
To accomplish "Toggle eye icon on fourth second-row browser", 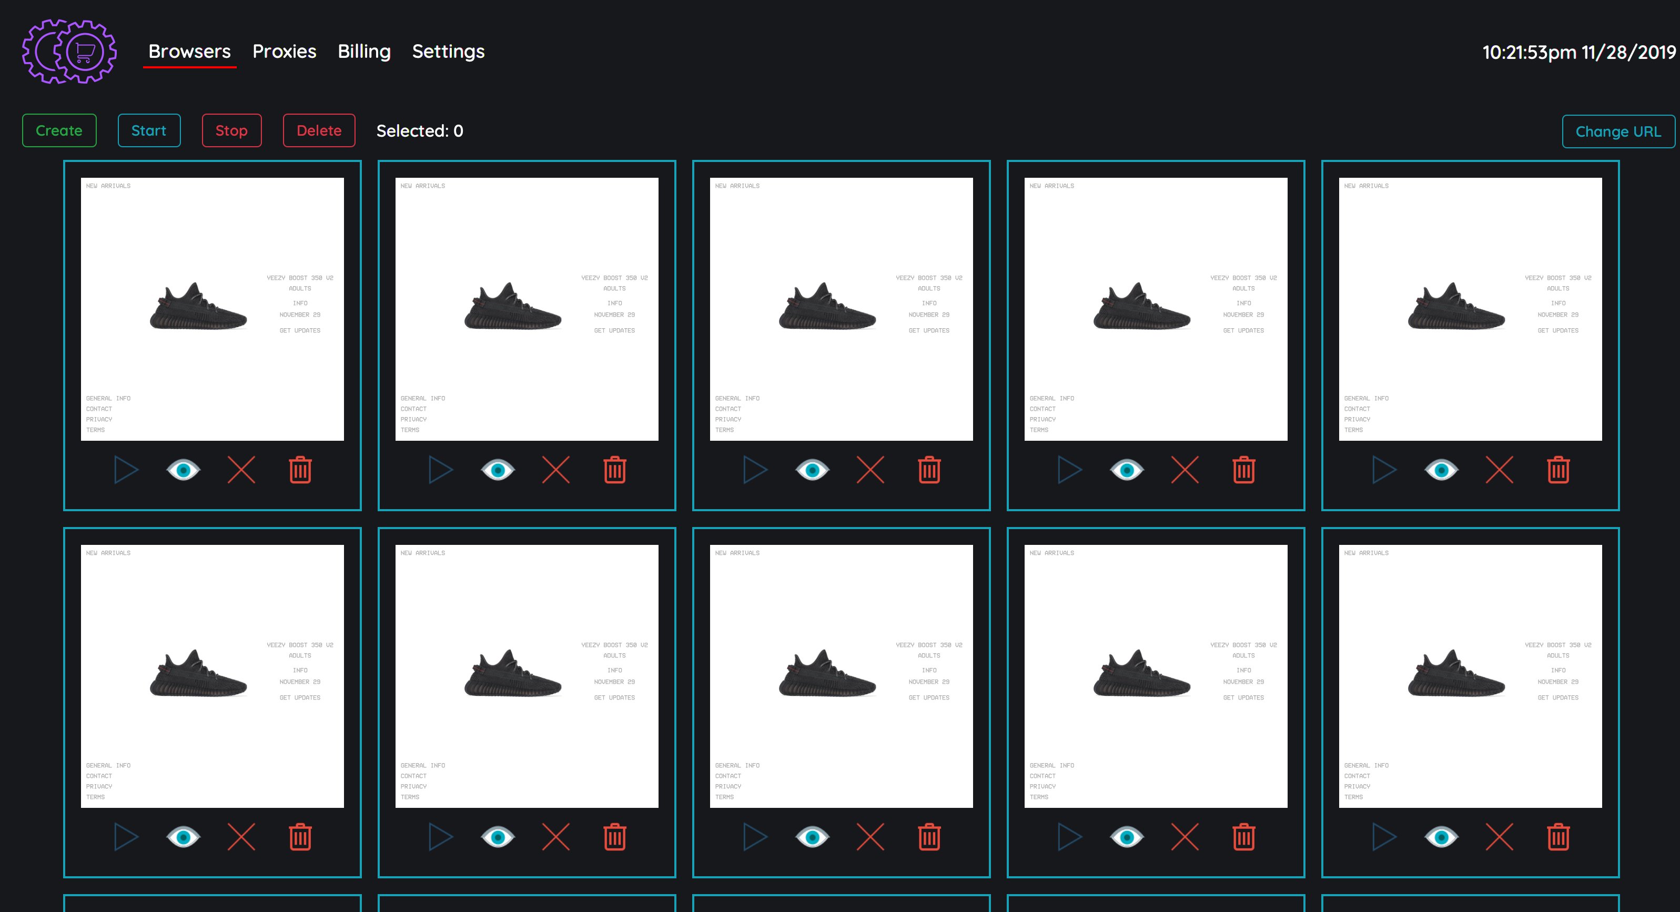I will click(x=1127, y=837).
